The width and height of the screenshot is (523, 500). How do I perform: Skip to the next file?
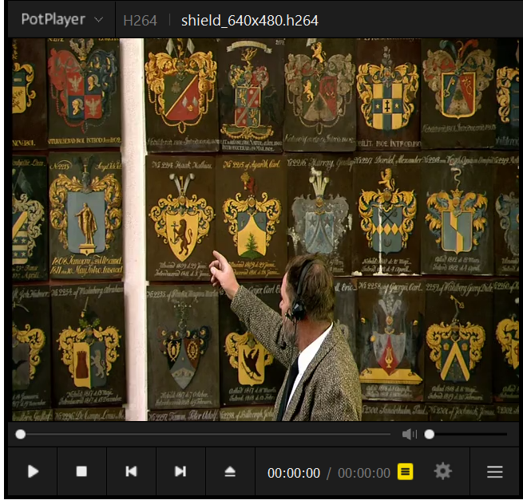pos(180,472)
